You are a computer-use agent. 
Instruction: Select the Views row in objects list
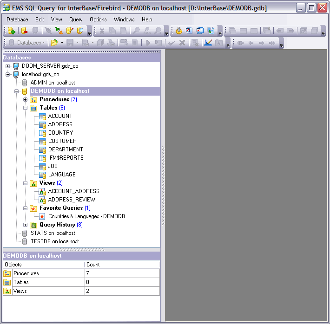point(81,291)
